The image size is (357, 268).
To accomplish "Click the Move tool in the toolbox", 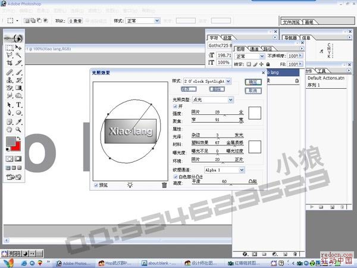I will point(18,48).
